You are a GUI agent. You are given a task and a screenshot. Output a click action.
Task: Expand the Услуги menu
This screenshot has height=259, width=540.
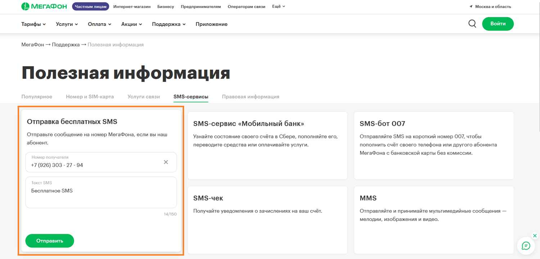click(x=67, y=24)
